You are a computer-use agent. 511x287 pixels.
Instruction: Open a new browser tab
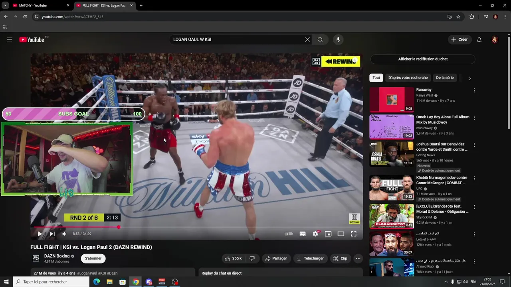(141, 6)
